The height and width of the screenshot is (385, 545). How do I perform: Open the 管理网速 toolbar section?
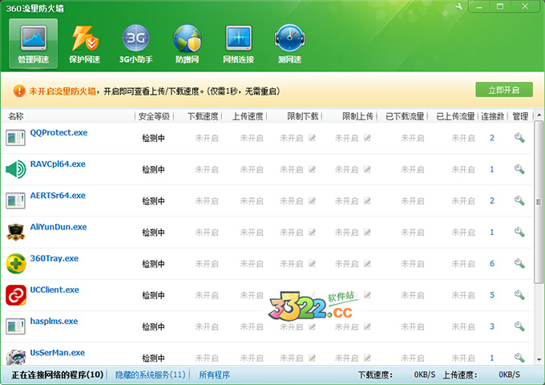[34, 43]
